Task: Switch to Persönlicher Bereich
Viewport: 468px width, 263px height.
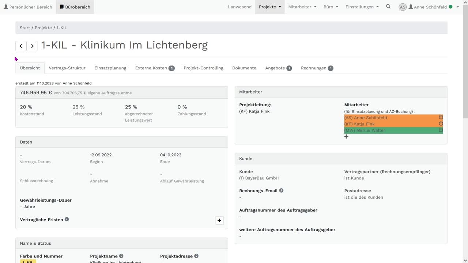Action: click(28, 7)
